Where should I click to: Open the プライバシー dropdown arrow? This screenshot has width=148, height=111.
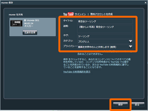point(131,47)
